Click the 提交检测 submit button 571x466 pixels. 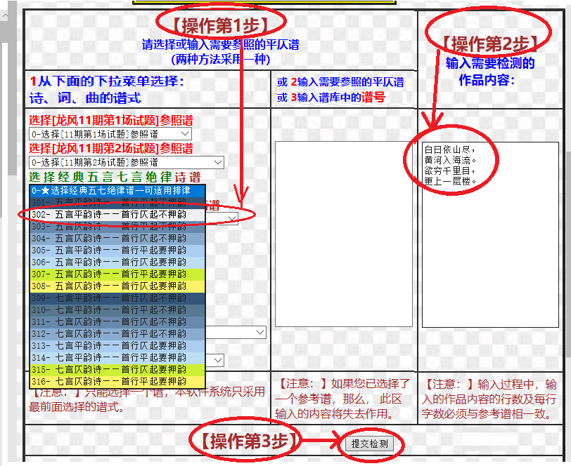[370, 444]
